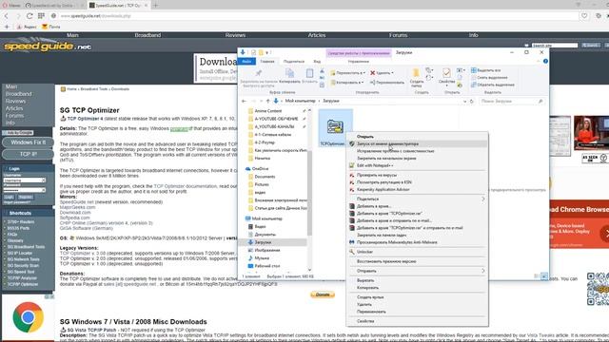The image size is (609, 342).
Task: Click the browser back arrow
Action: coord(7,16)
